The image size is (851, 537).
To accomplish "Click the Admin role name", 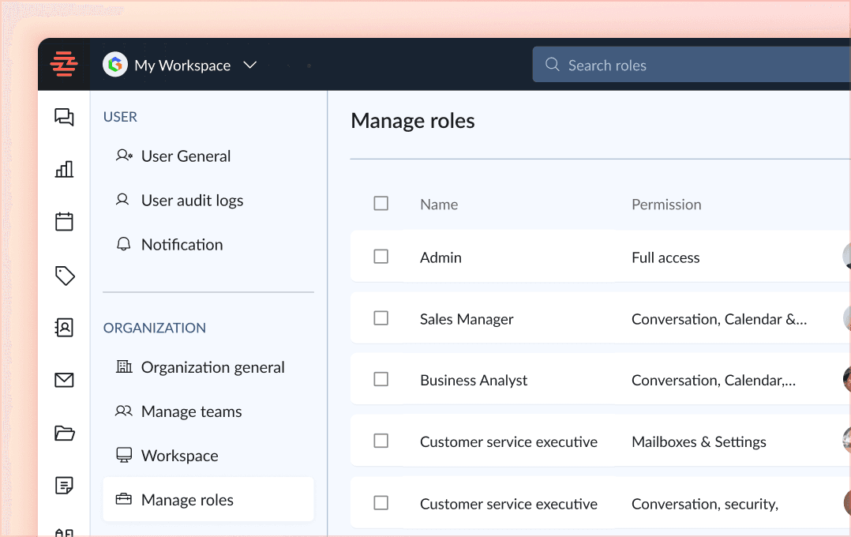I will point(440,257).
